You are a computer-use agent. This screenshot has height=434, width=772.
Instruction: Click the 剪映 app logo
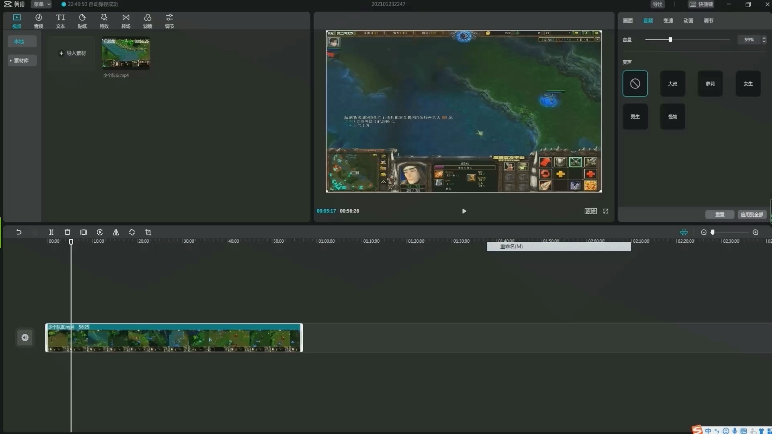click(14, 4)
